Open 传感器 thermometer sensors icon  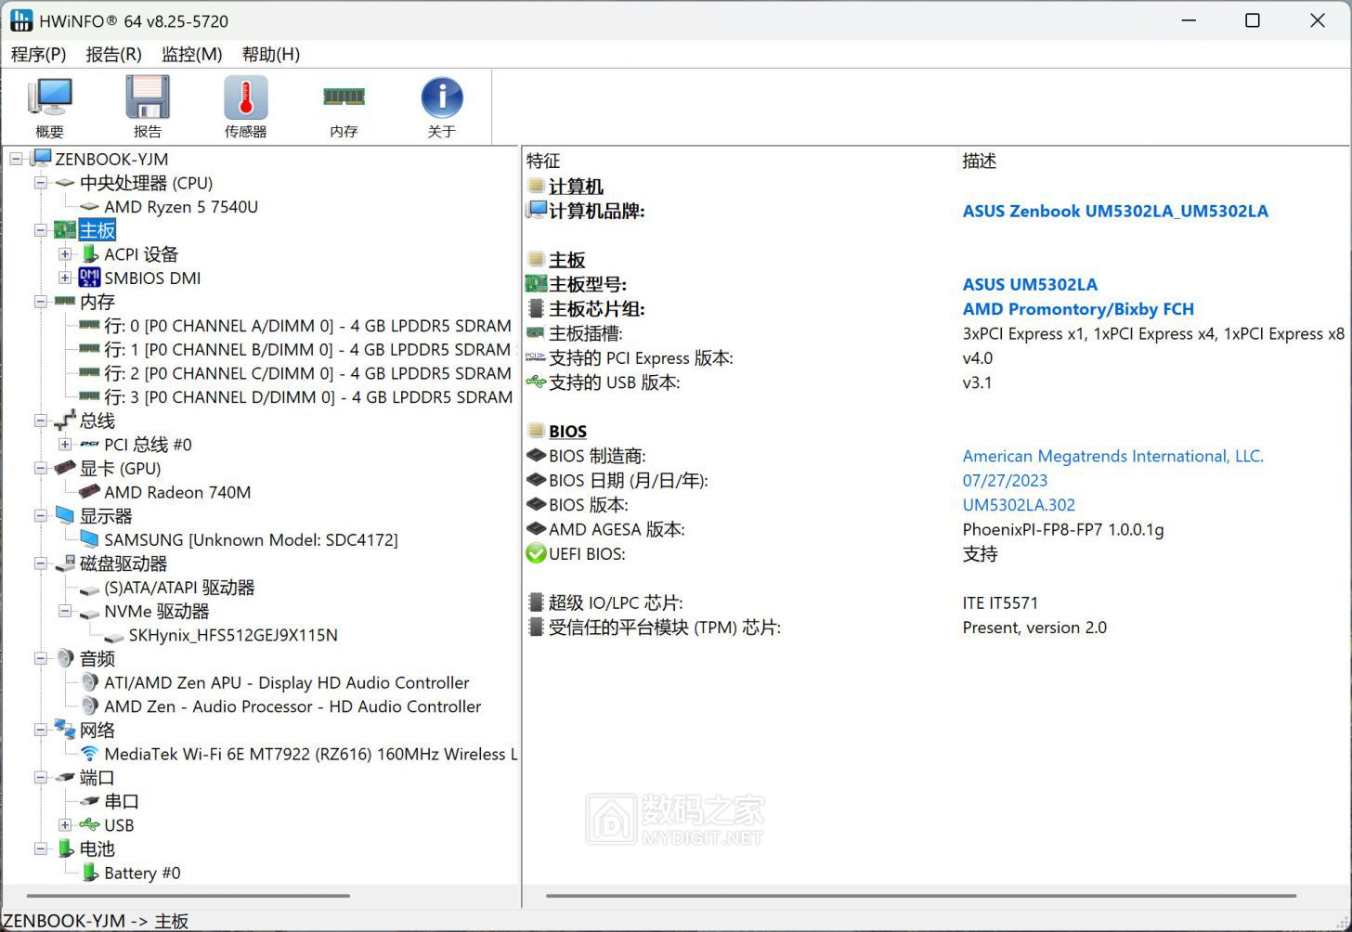246,97
